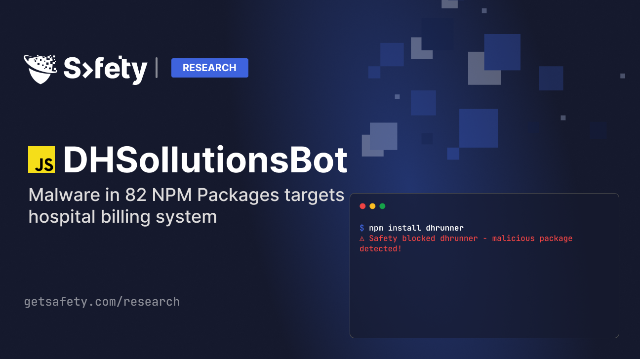Viewport: 640px width, 359px height.
Task: Open the getsafety.com/research link
Action: 102,302
